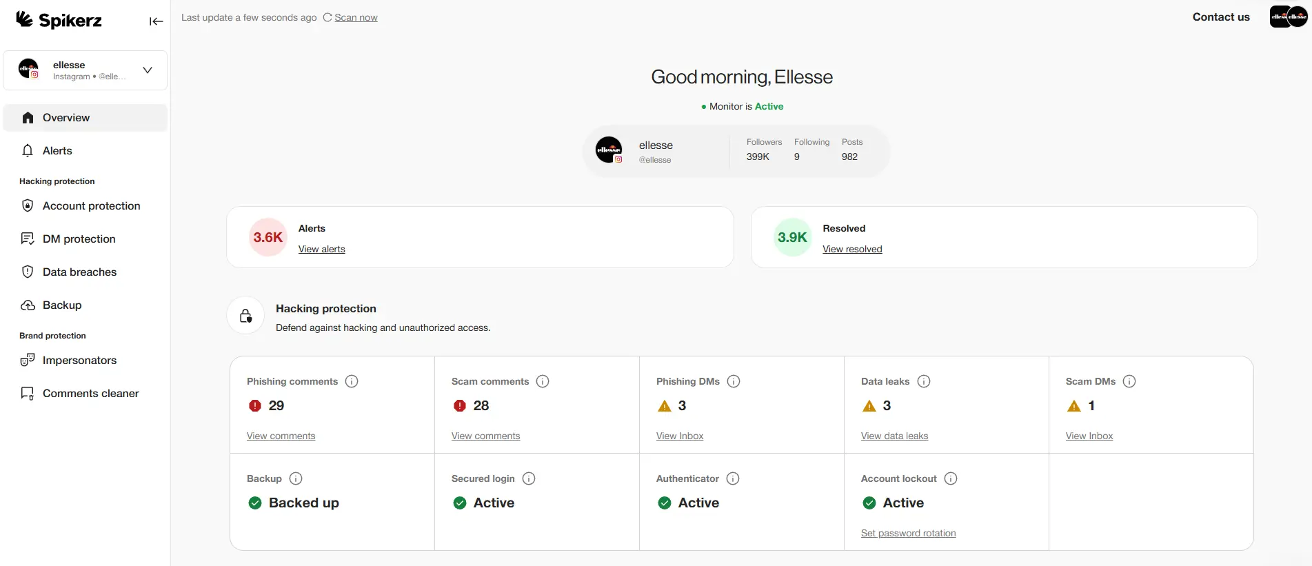The width and height of the screenshot is (1312, 566).
Task: Click the Data breaches shield icon
Action: (x=28, y=272)
